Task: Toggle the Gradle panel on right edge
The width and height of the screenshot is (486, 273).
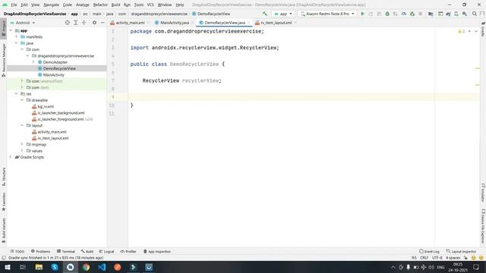Action: coord(483,29)
